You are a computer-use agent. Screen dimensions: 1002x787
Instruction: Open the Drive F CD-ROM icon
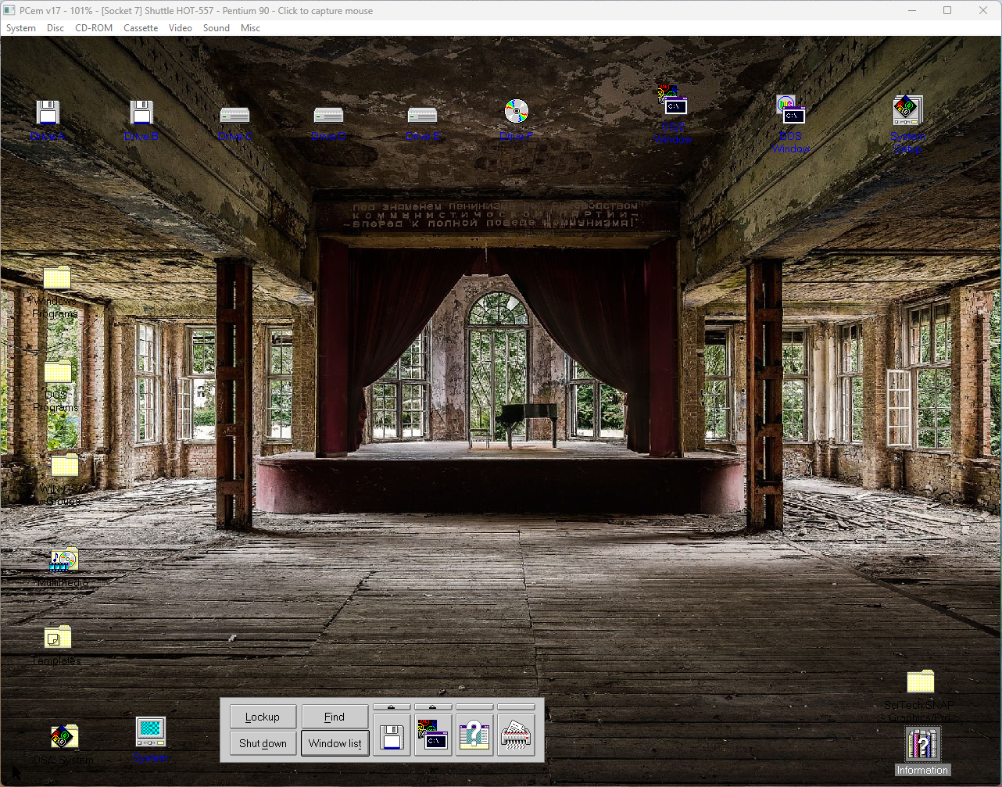[516, 112]
